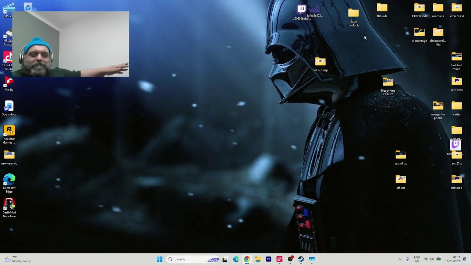Screen dimensions: 471x265
Task: Select the 'OBS REC' folder
Action: pyautogui.click(x=457, y=133)
